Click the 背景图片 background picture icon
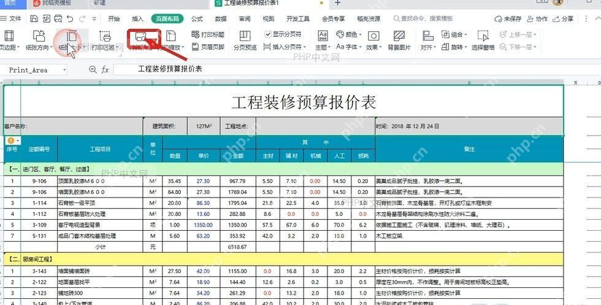 point(399,36)
